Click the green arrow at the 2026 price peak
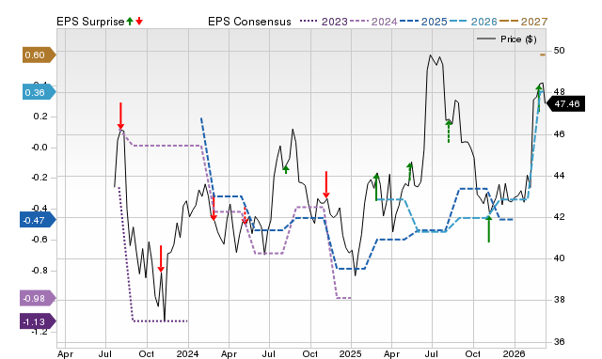The image size is (602, 359). click(x=539, y=98)
